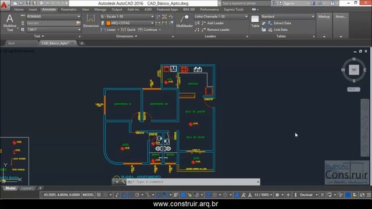Click the Autodesk Exchange Apps icon
This screenshot has width=372, height=209.
tap(313, 3)
